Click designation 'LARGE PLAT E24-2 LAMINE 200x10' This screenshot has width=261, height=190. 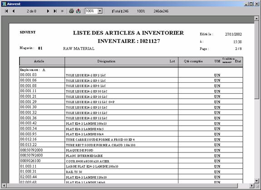pyautogui.click(x=92, y=166)
